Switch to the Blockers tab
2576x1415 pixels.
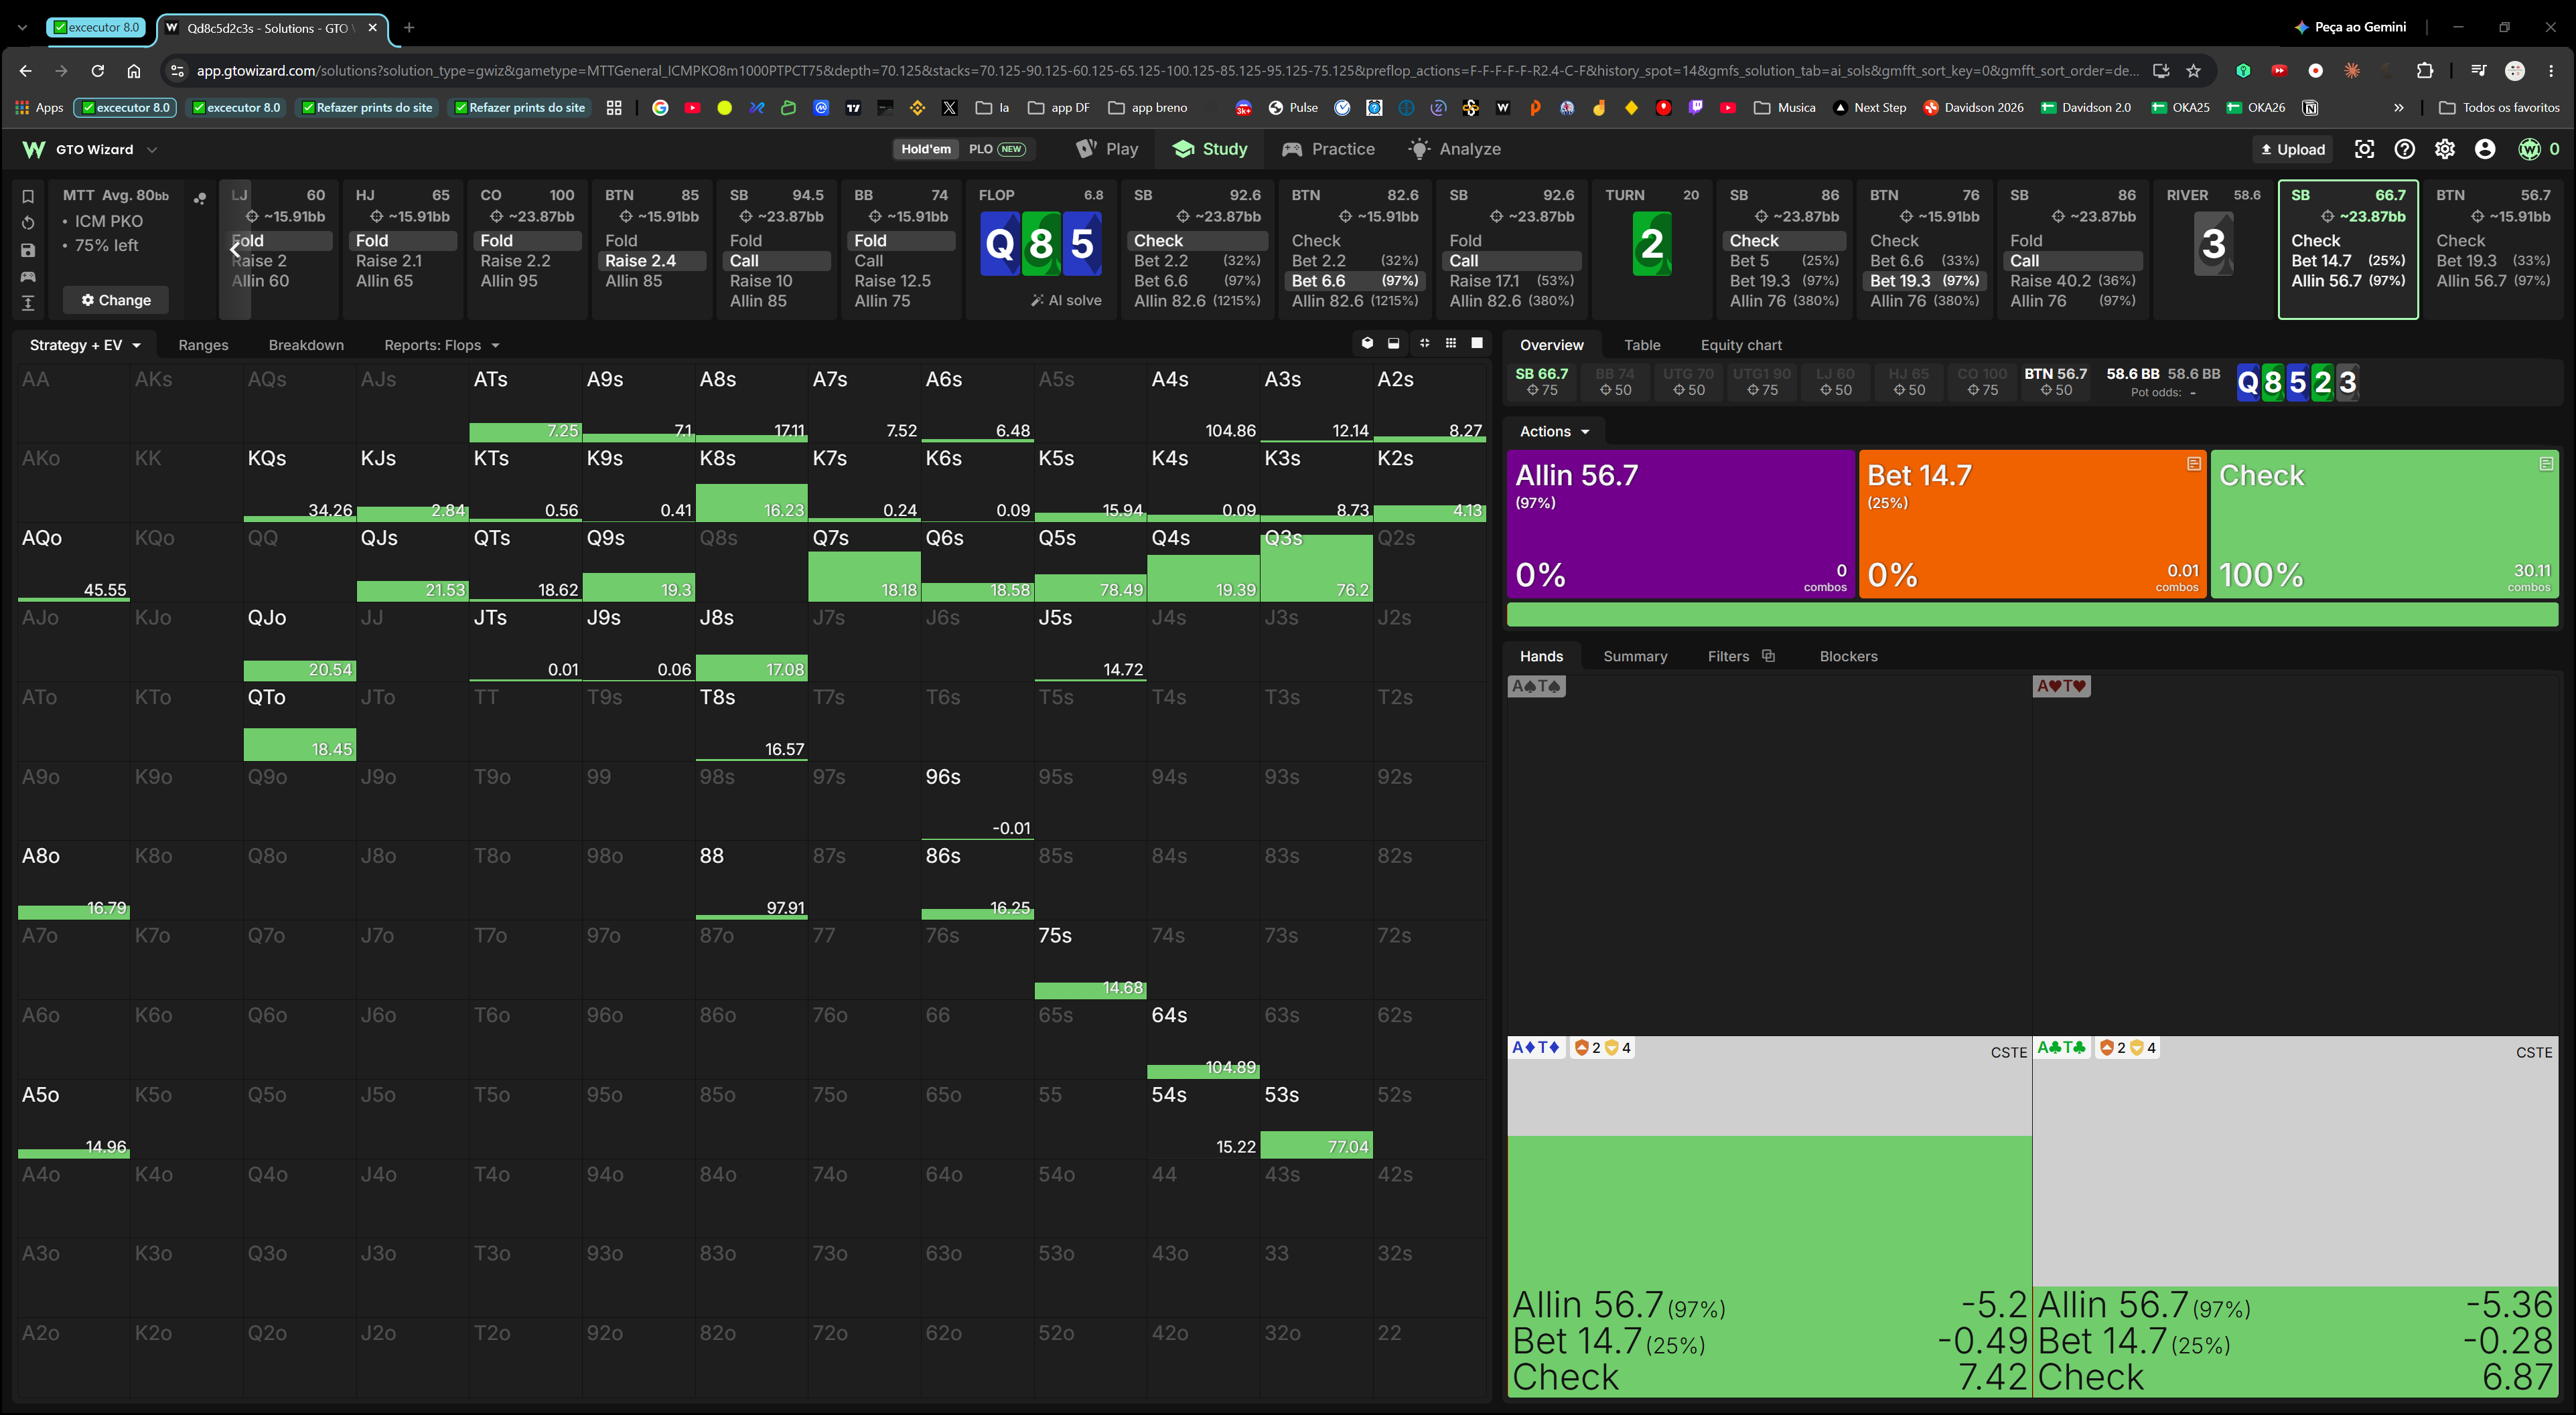click(x=1848, y=655)
